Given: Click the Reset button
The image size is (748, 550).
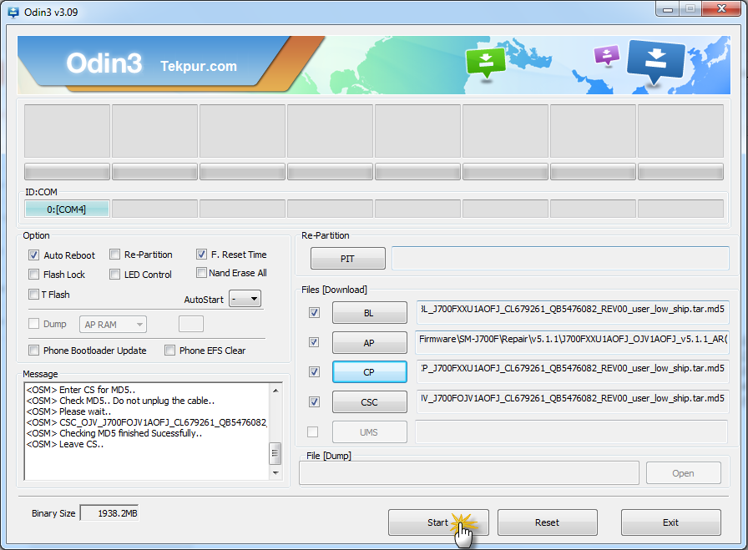Looking at the screenshot, I should tap(547, 522).
